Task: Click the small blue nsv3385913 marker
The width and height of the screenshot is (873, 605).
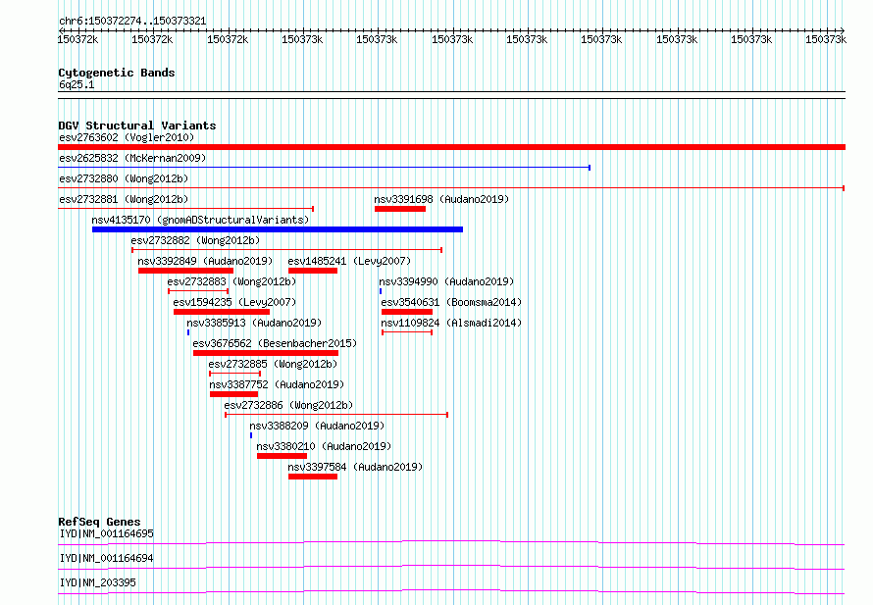Action: click(x=188, y=332)
